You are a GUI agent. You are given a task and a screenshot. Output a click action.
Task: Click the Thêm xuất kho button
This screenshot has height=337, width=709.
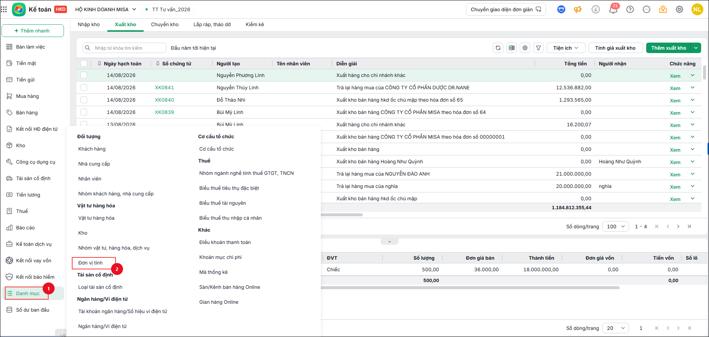(x=669, y=48)
